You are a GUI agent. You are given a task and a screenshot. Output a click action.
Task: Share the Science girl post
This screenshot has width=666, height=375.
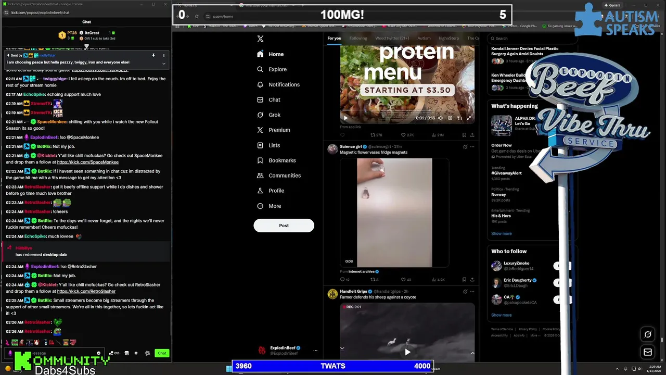[x=472, y=280]
